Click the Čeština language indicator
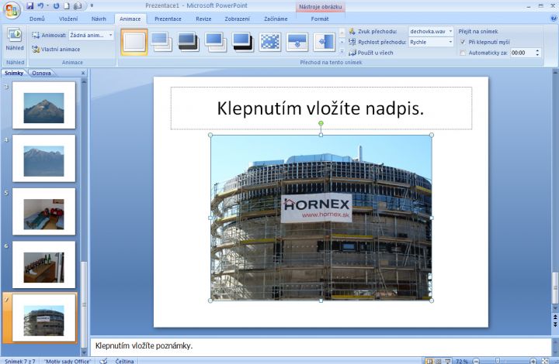This screenshot has width=559, height=364. 124,361
